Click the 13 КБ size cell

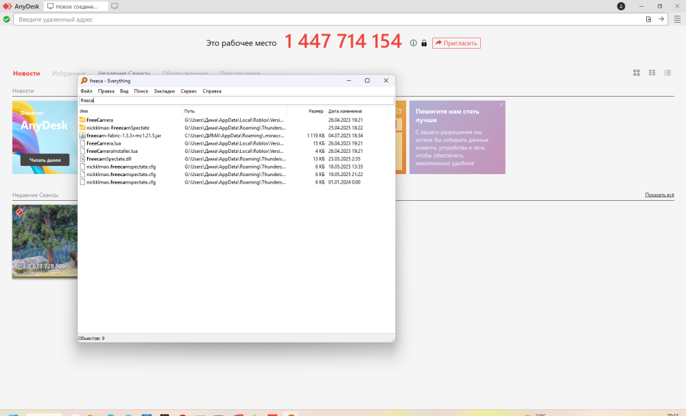(x=318, y=159)
